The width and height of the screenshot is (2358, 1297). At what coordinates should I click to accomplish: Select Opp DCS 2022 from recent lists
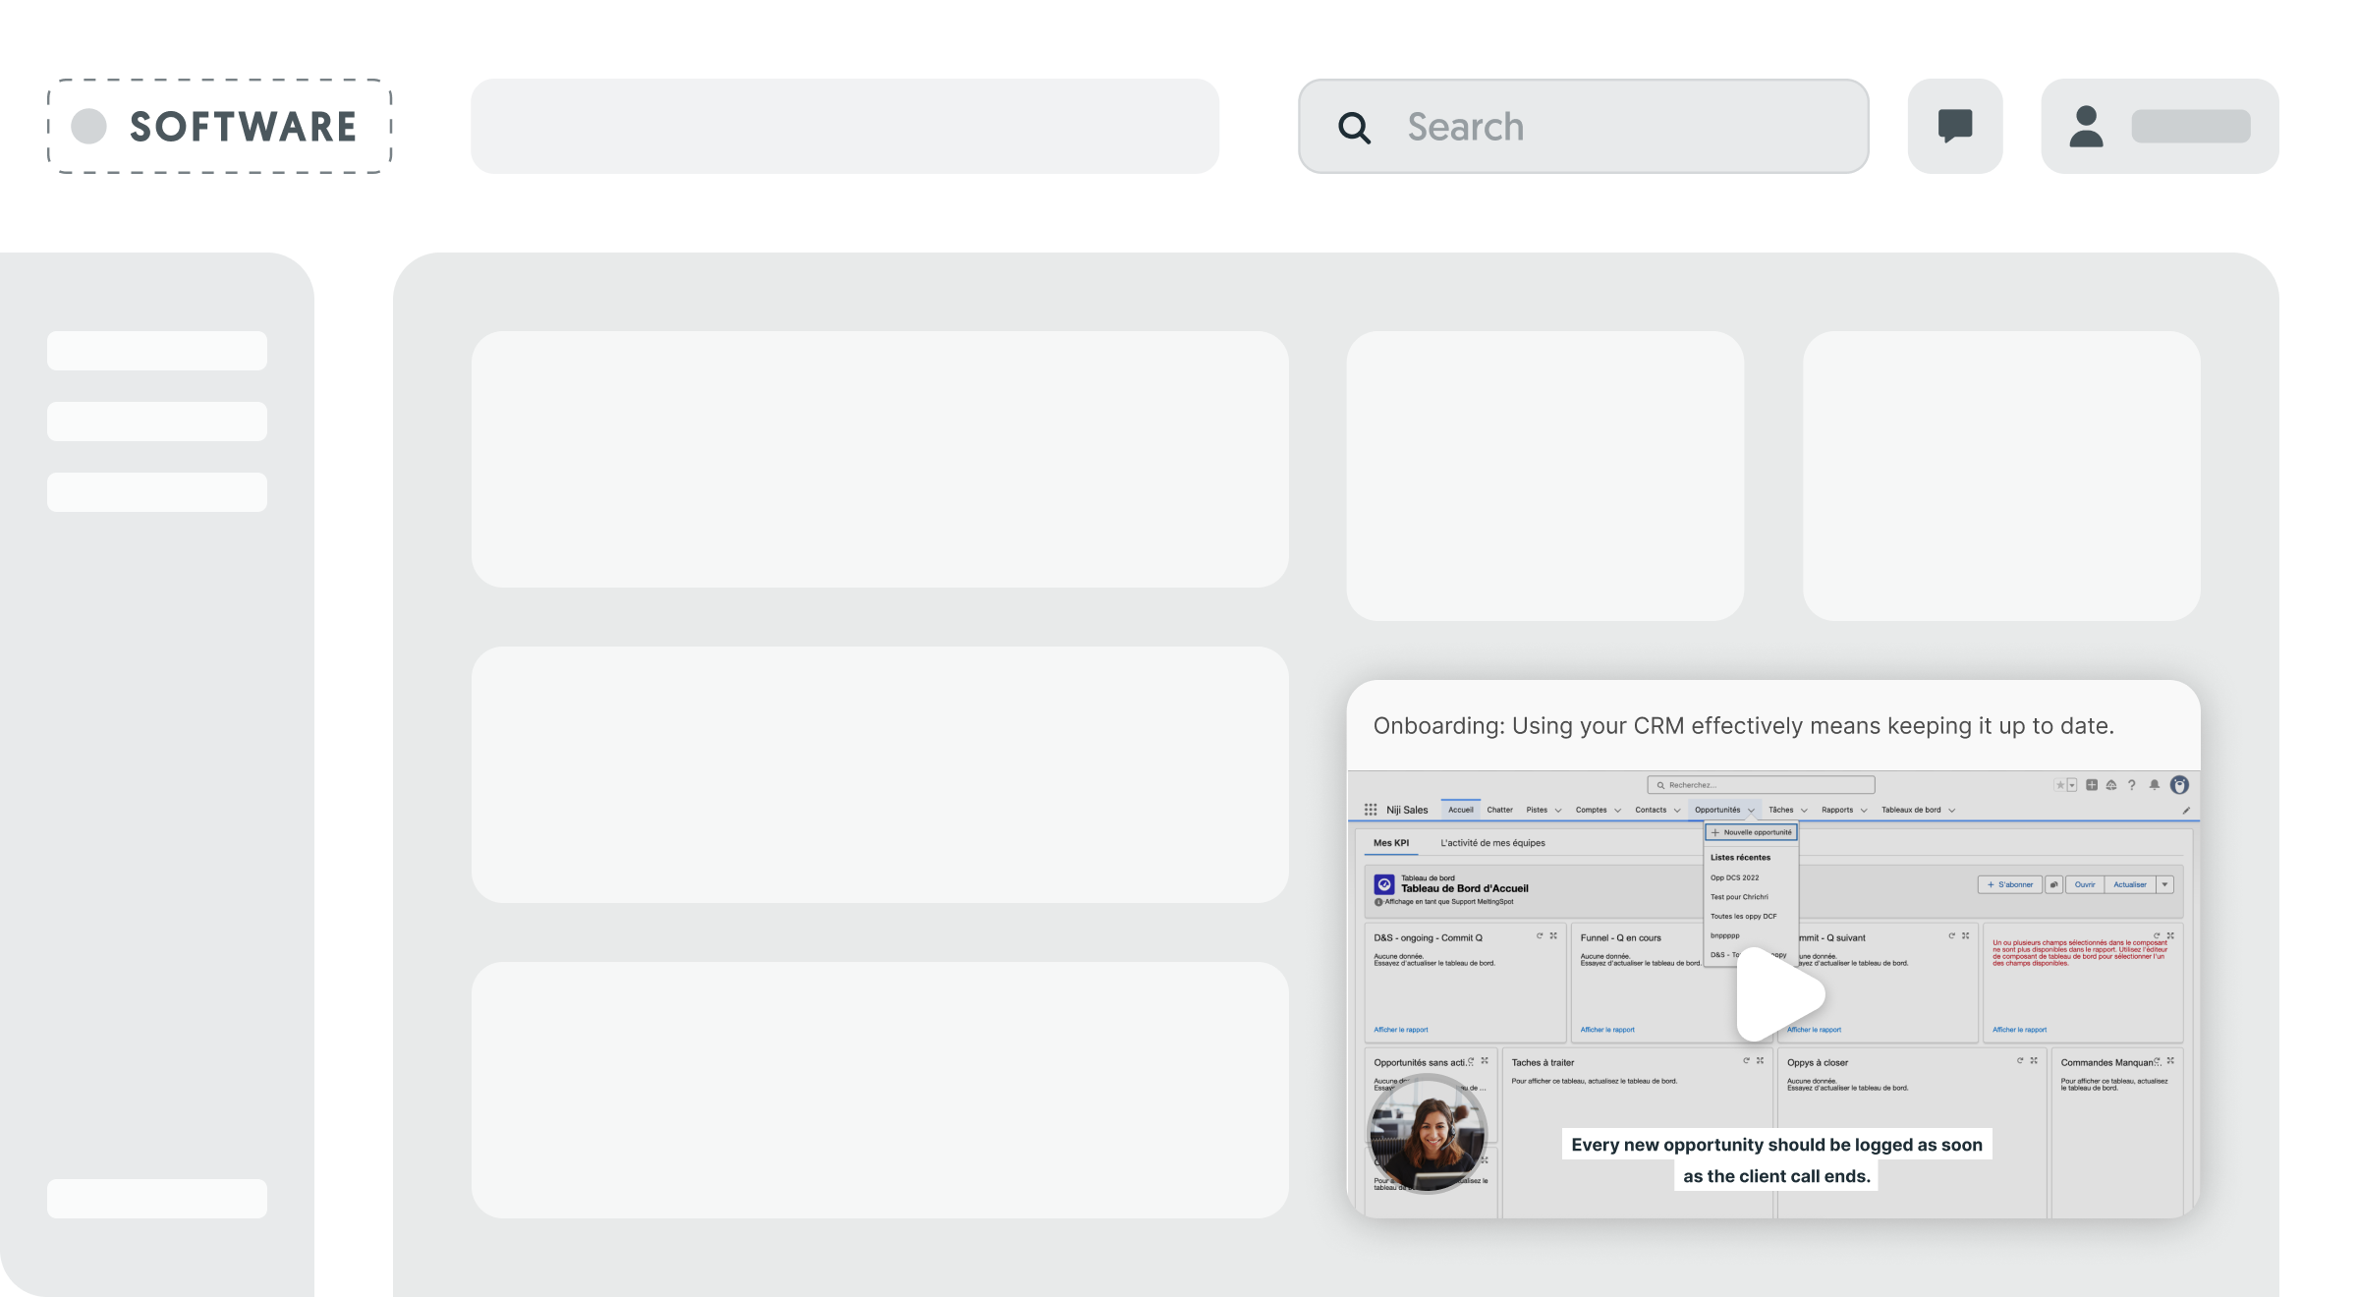click(x=1734, y=877)
